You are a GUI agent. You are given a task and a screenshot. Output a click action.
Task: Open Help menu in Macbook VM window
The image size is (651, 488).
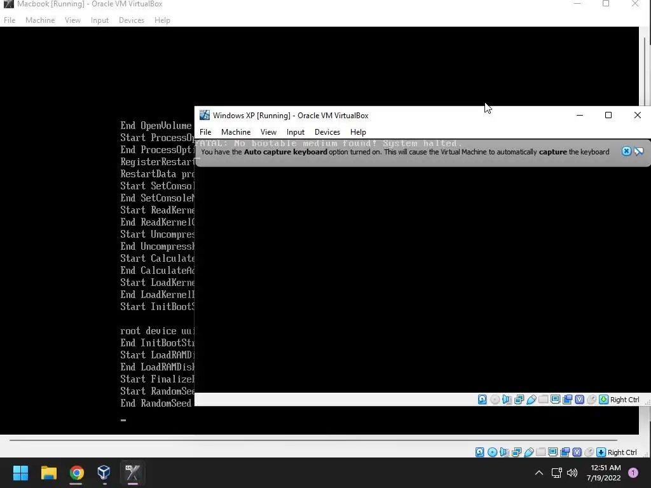[x=162, y=20]
